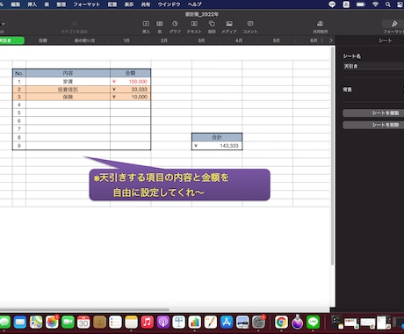The image size is (404, 334).
Task: Open Numbers from the Dock
Action: pyautogui.click(x=195, y=323)
